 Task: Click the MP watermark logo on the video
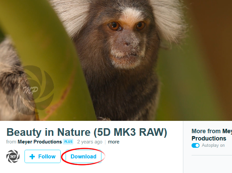click(31, 89)
